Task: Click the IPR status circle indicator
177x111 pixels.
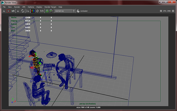Action: pyautogui.click(x=173, y=11)
